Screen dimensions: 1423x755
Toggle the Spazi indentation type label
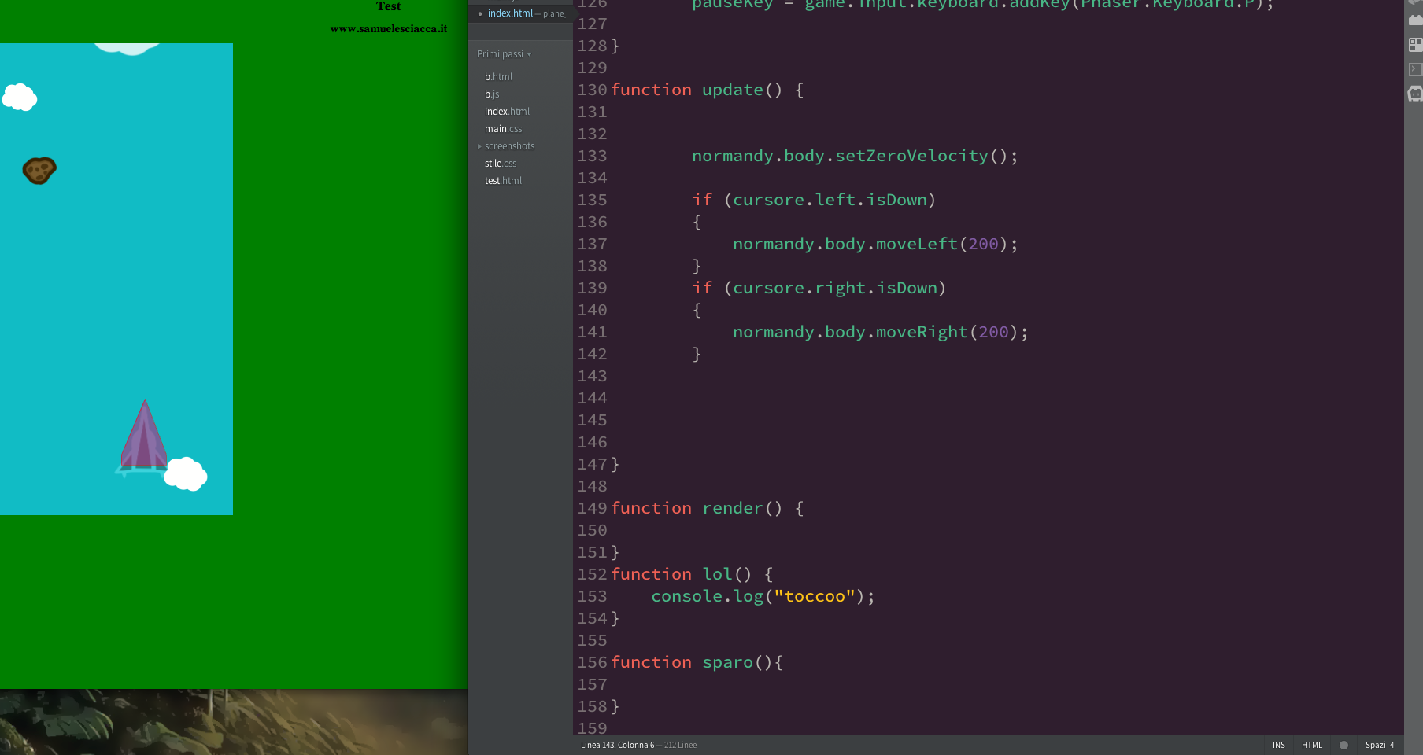tap(1375, 745)
